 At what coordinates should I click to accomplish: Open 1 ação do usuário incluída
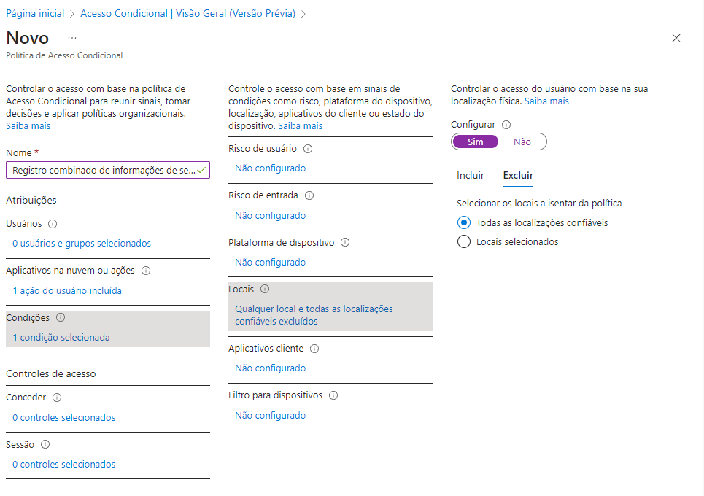click(x=67, y=290)
